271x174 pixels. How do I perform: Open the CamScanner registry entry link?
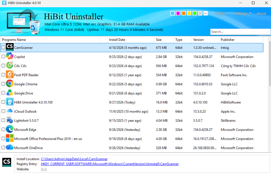pyautogui.click(x=110, y=164)
